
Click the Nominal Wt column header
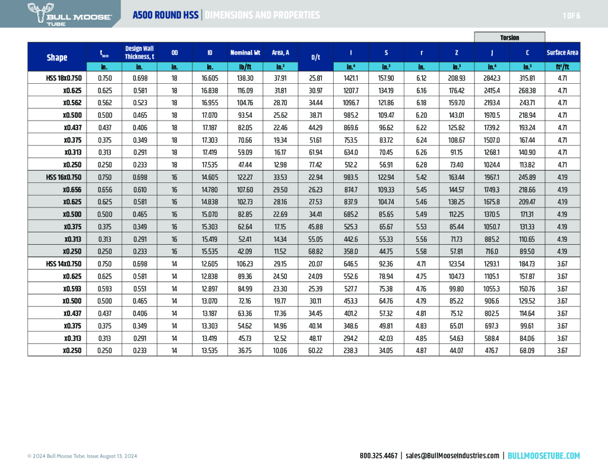point(245,52)
